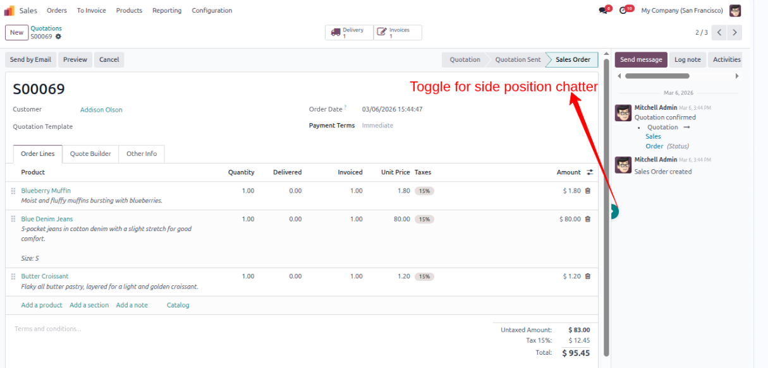Open the gear actions menu beside S00069
Screen dimensions: 768x368
pyautogui.click(x=59, y=37)
